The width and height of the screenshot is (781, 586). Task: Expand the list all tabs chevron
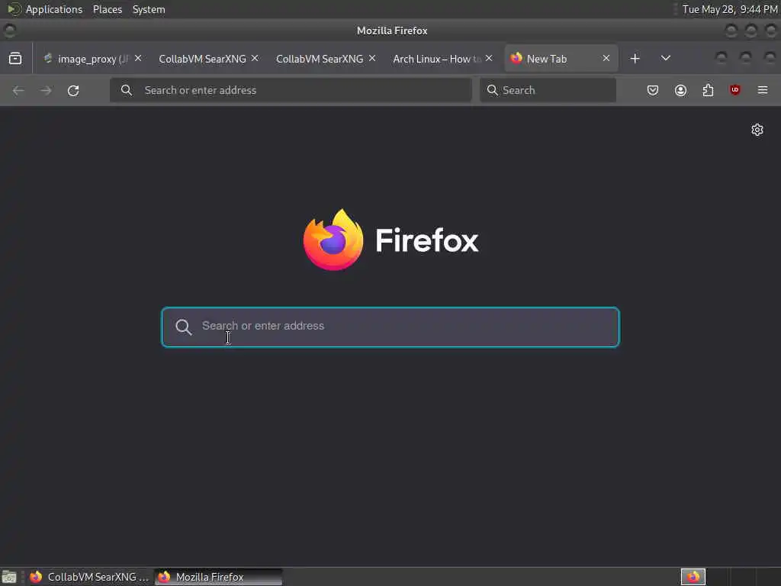[665, 58]
